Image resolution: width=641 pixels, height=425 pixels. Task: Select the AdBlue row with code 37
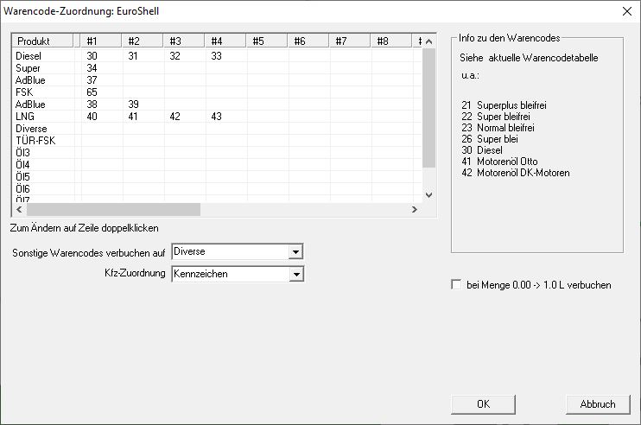click(218, 80)
